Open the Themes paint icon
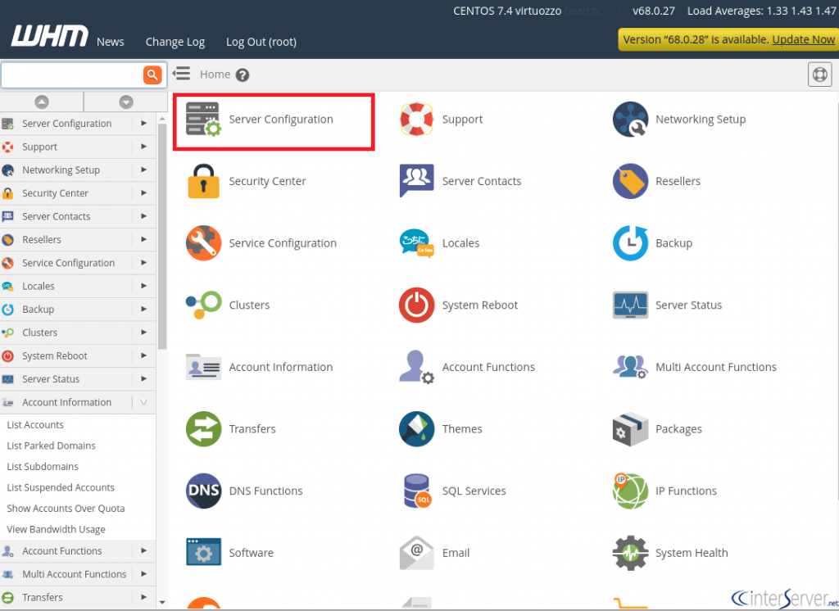The height and width of the screenshot is (611, 839). tap(416, 429)
